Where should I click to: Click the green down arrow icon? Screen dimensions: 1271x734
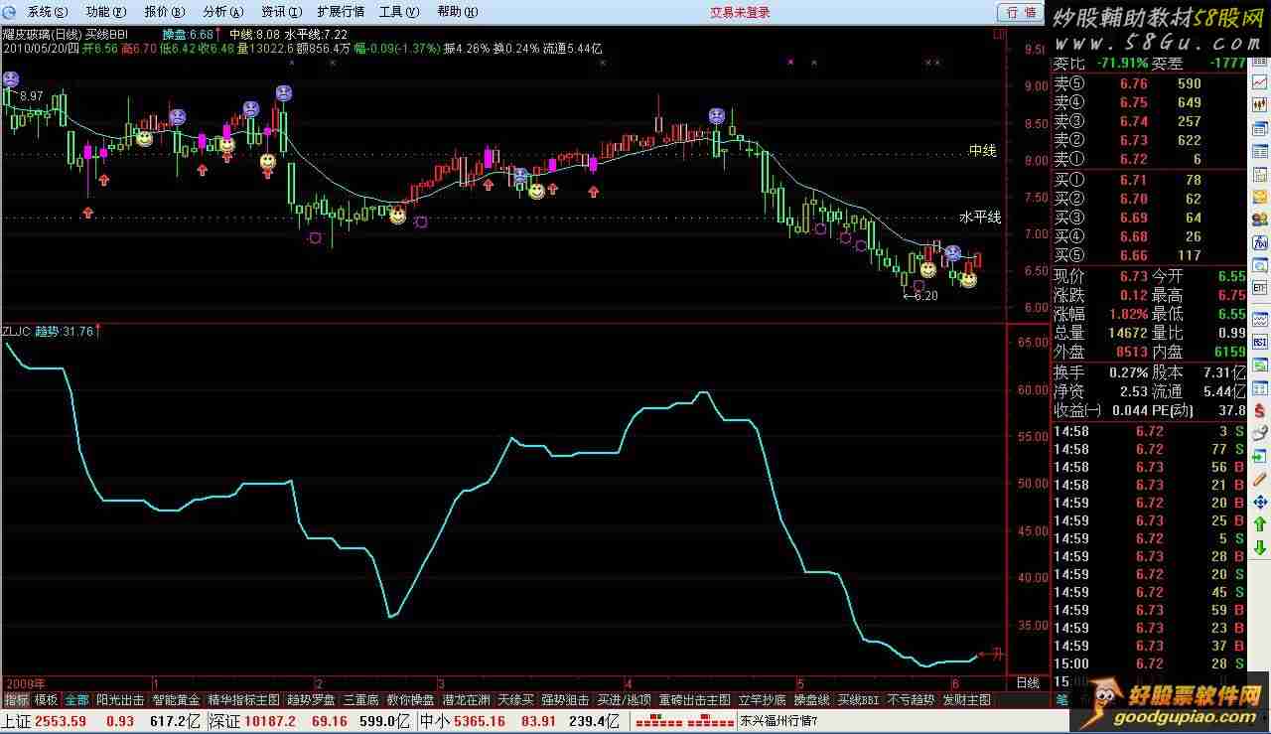click(x=1259, y=547)
